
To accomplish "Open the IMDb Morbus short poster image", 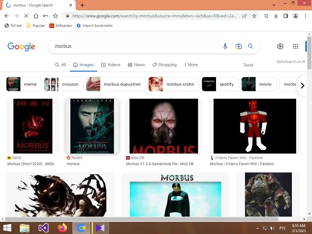I will [33, 126].
